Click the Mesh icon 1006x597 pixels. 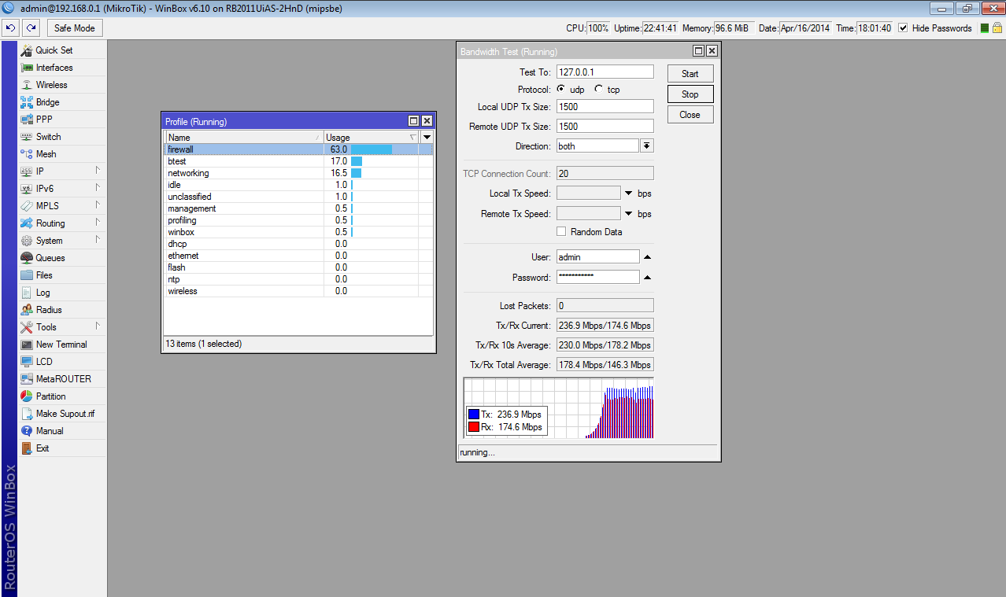[27, 154]
